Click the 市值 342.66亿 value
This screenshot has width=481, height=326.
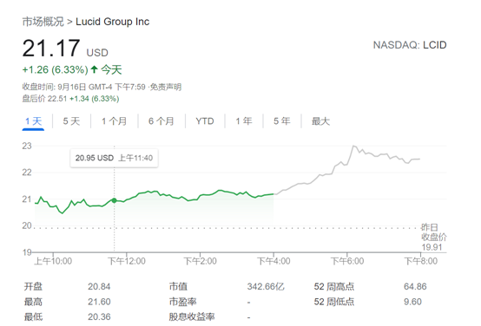pos(266,287)
